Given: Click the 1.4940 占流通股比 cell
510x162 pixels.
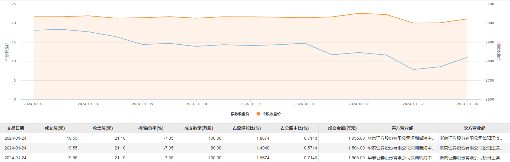Looking at the screenshot, I should click(x=263, y=148).
